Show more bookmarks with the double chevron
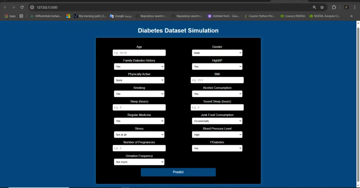 point(351,16)
